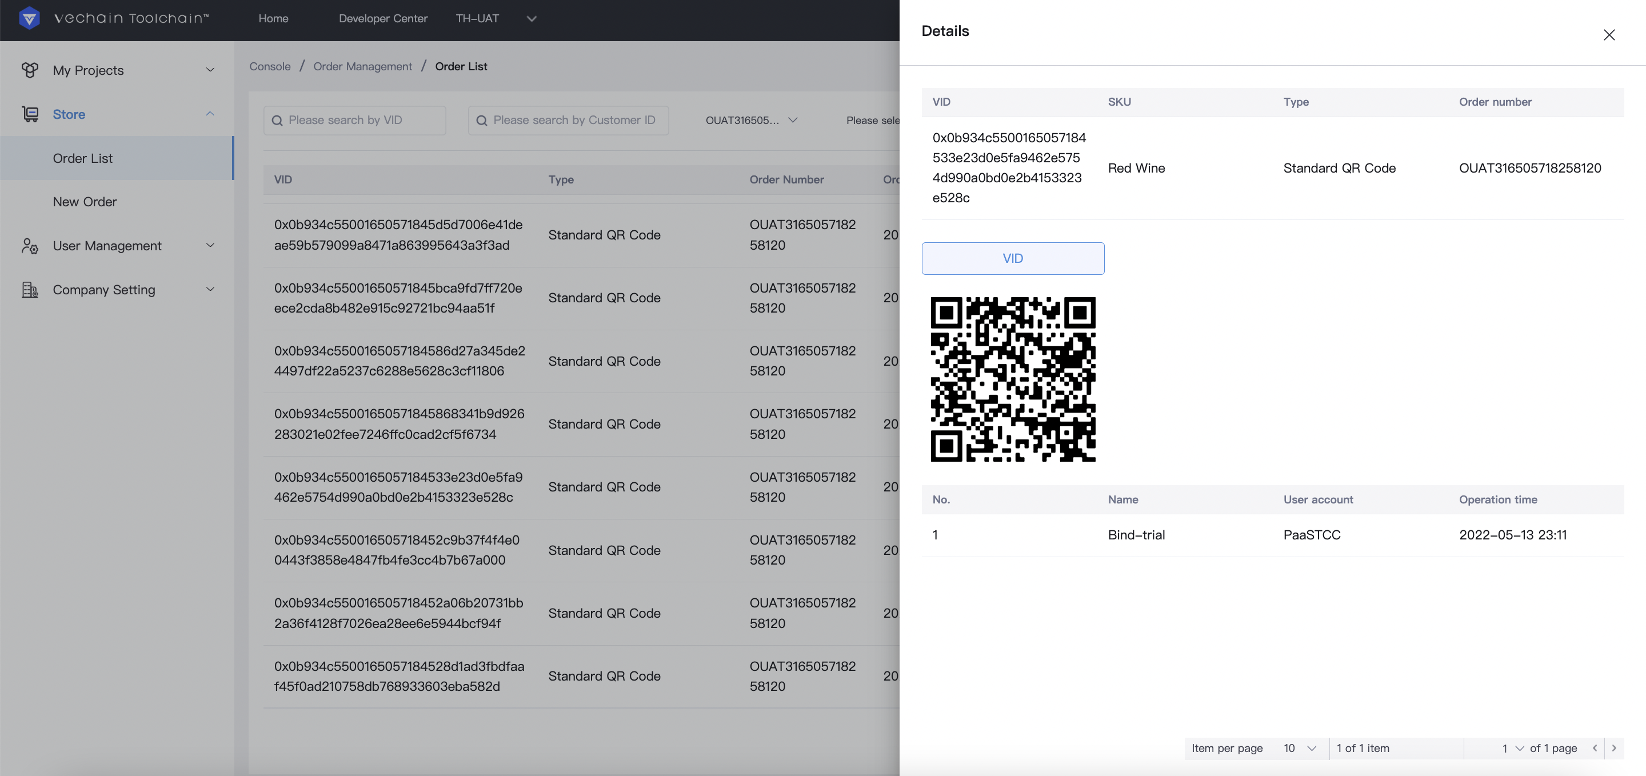This screenshot has width=1646, height=776.
Task: Click Console breadcrumb link
Action: point(270,66)
